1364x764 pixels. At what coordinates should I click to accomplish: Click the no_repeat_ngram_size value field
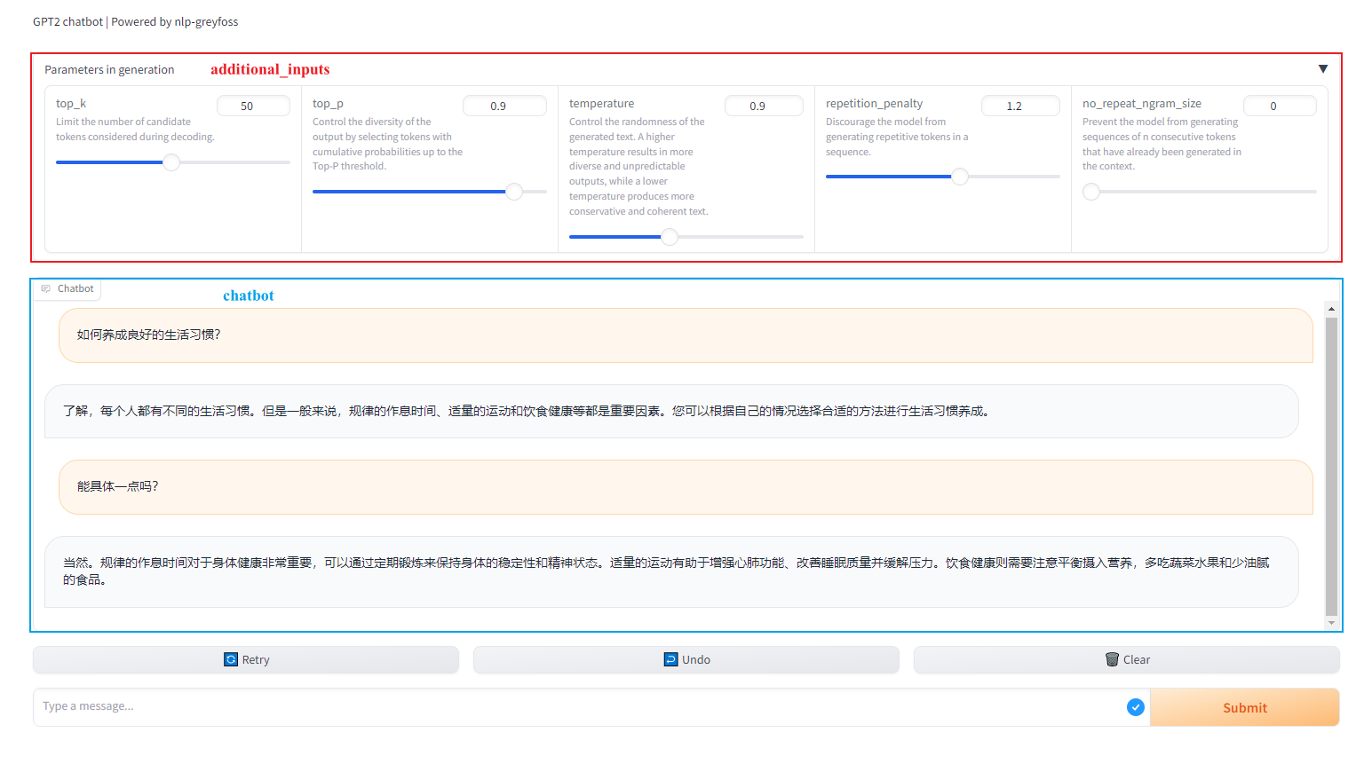[x=1280, y=106]
